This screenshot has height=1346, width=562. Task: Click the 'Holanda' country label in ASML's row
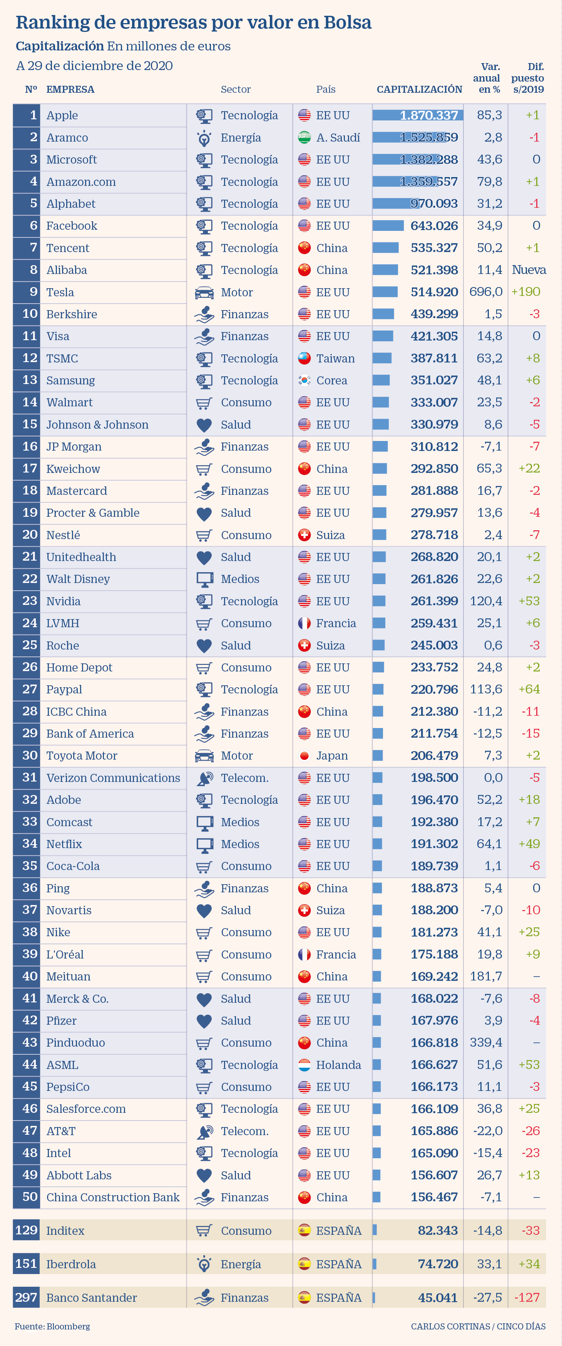(x=339, y=1065)
